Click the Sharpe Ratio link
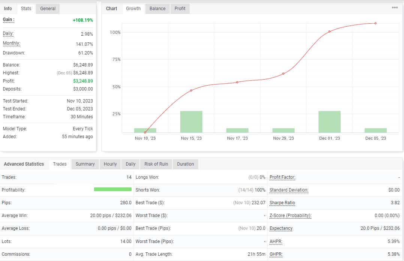The image size is (404, 261). (x=282, y=203)
